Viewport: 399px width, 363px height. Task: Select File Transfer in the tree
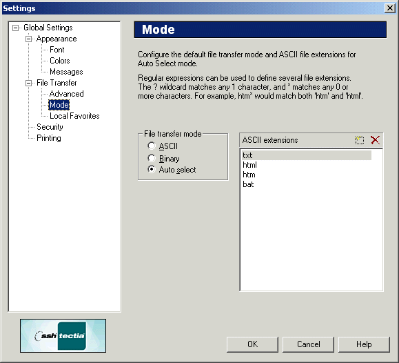point(57,83)
